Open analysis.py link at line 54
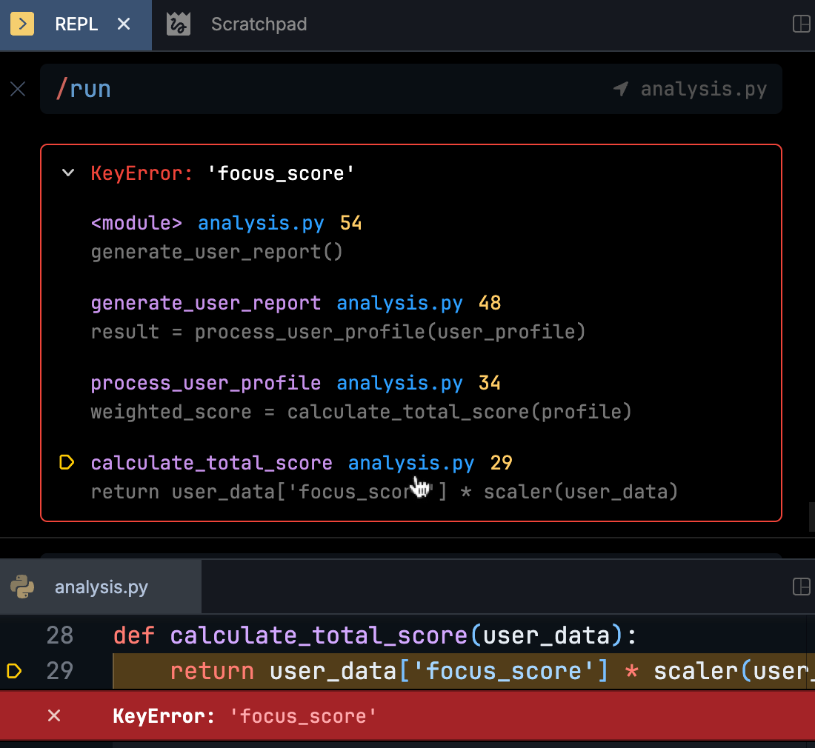The image size is (815, 748). [261, 224]
